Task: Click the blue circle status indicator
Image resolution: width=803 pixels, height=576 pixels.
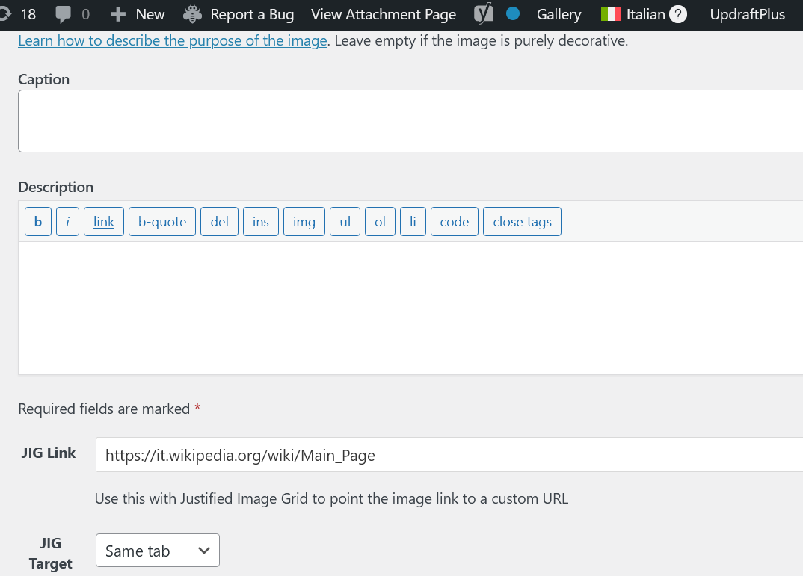Action: tap(513, 14)
